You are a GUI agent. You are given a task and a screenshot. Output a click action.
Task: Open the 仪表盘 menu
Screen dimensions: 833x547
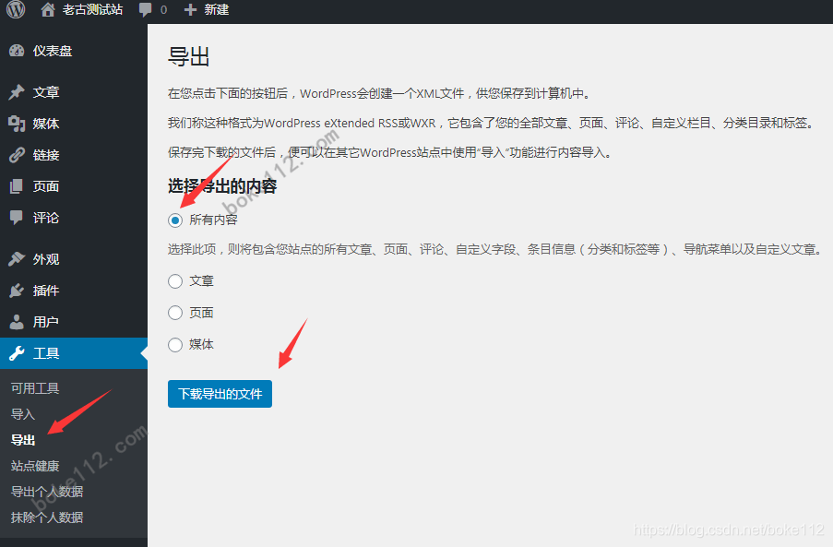pyautogui.click(x=74, y=51)
